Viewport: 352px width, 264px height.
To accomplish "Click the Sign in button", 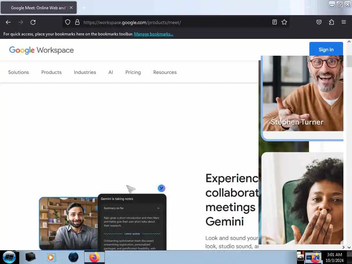I will [326, 49].
